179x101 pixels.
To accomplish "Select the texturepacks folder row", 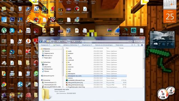I will pos(96,74).
